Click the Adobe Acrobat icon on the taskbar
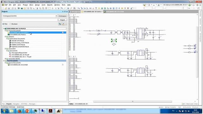 tap(50, 111)
